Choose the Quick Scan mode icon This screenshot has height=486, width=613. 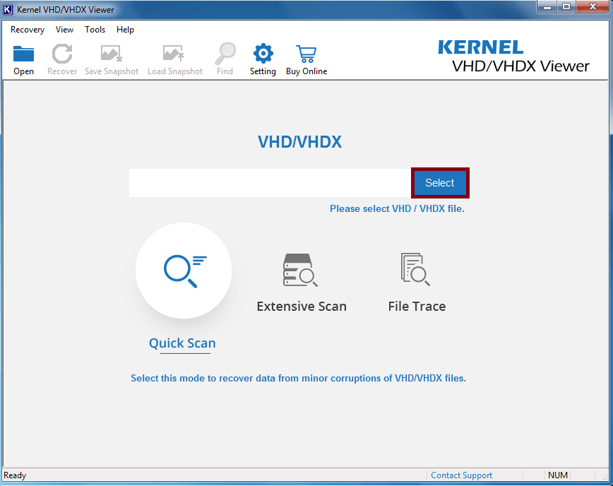[184, 271]
